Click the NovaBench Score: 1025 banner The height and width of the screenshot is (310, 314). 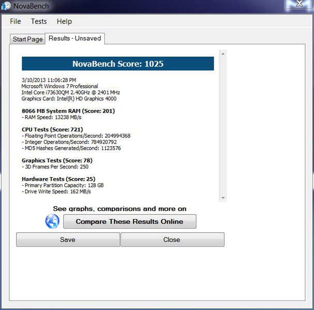[117, 64]
